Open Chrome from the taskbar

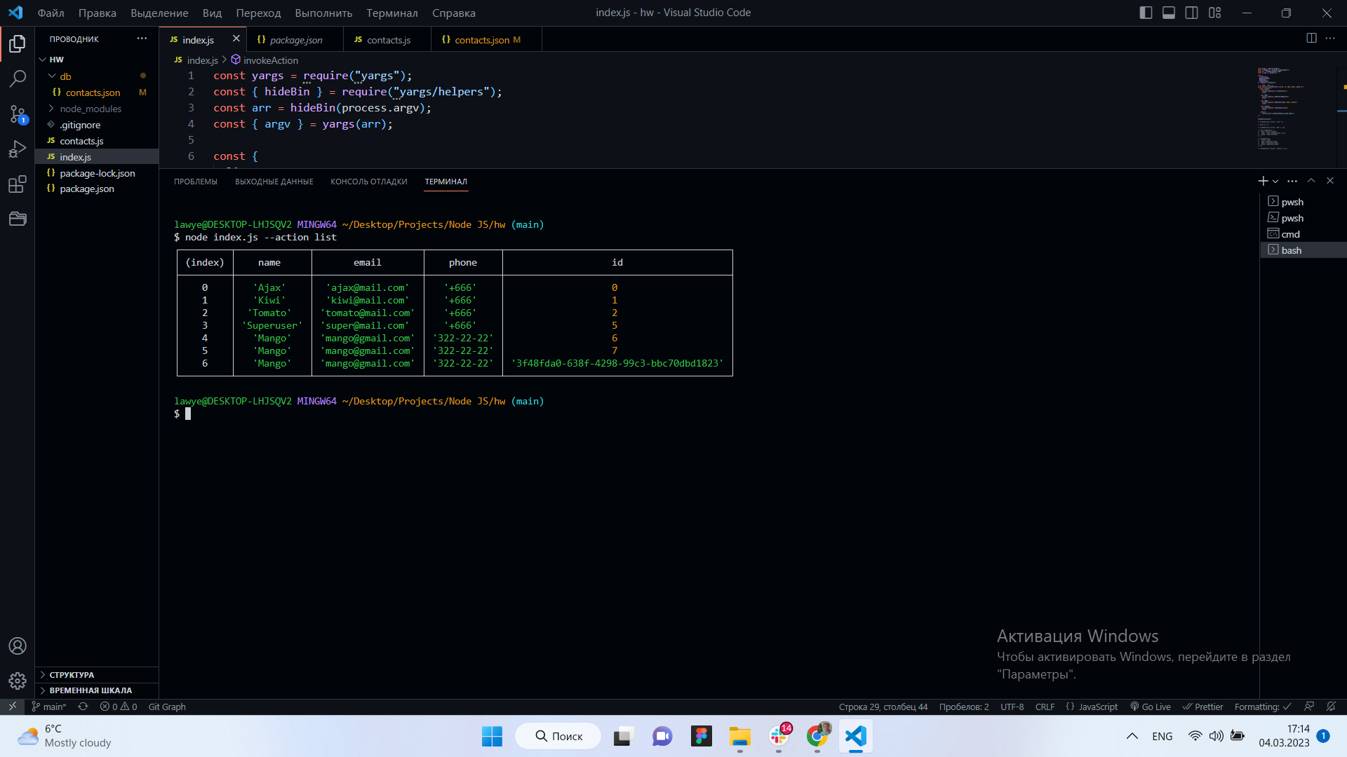click(817, 736)
